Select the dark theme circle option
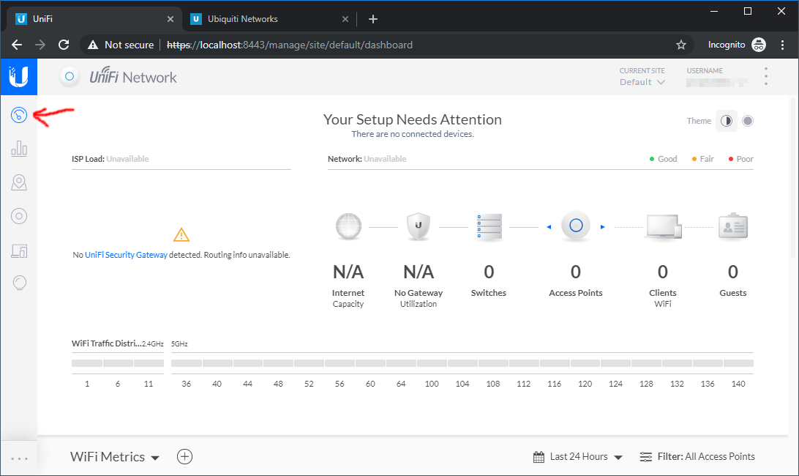The width and height of the screenshot is (799, 476). click(748, 121)
